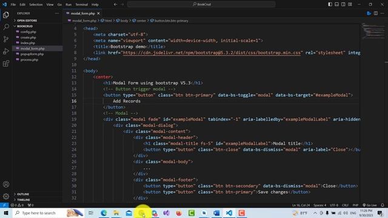Viewport: 388px width, 218px height.
Task: Close the modal_form.php tab
Action: [98, 13]
